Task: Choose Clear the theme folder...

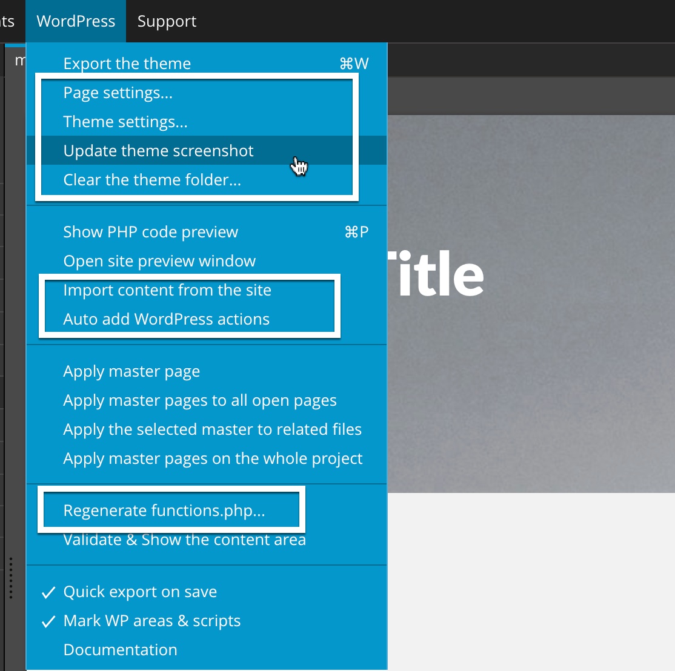Action: coord(207,180)
